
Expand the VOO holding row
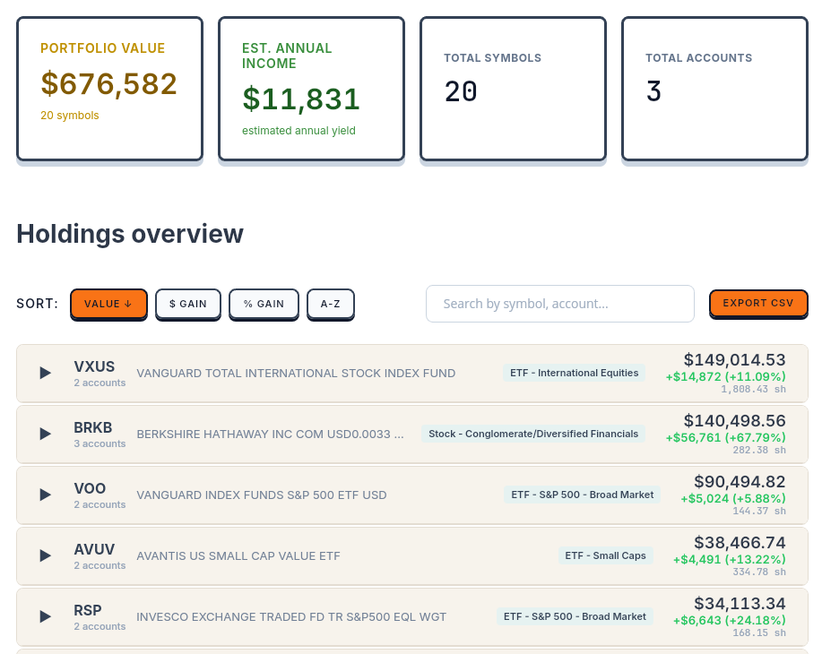click(x=44, y=495)
